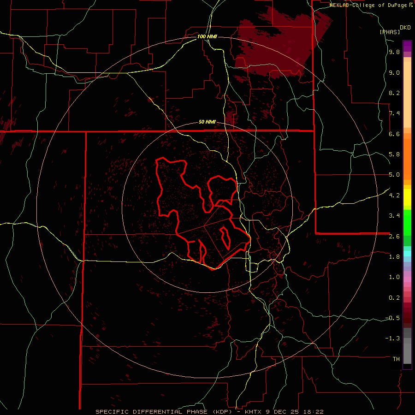Click the Specific Differential Phase KMTX caption
The image size is (415, 415).
tap(209, 412)
